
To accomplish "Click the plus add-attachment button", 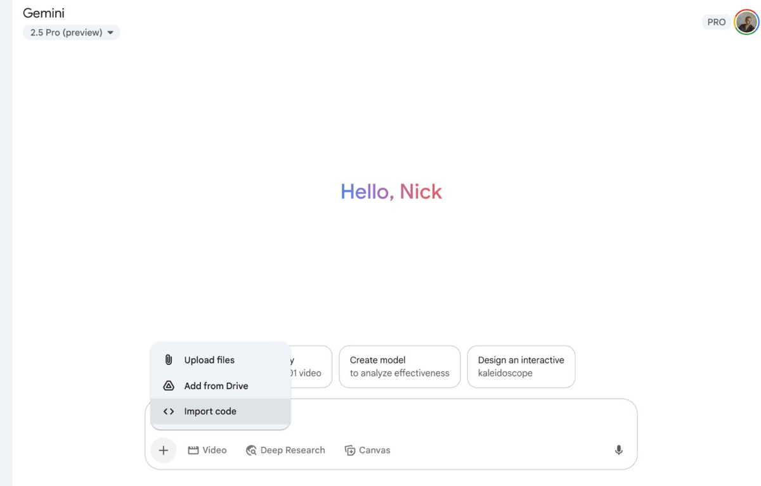I will (x=163, y=451).
